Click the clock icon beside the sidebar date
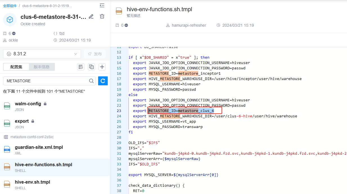 pyautogui.click(x=55, y=40)
